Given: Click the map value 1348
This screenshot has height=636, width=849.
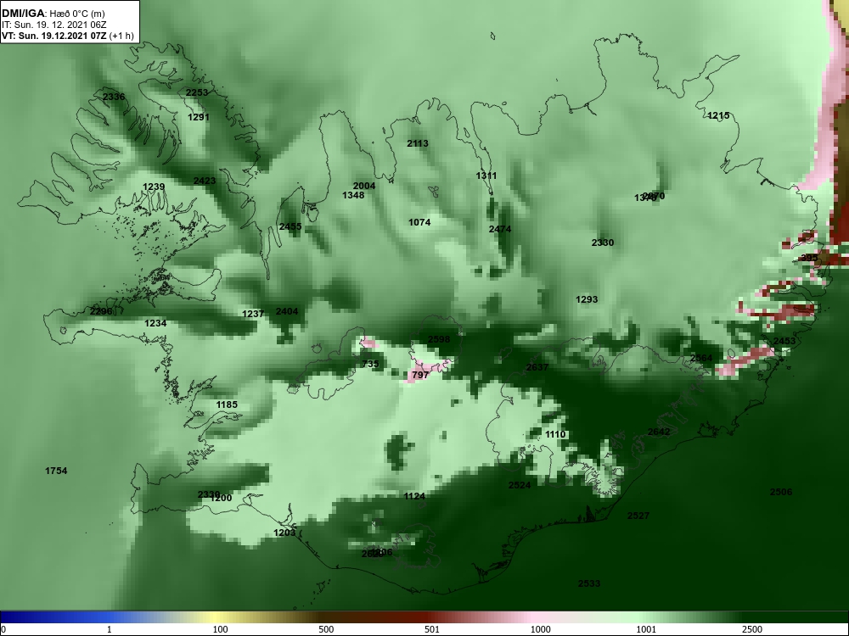Looking at the screenshot, I should click(x=353, y=195).
